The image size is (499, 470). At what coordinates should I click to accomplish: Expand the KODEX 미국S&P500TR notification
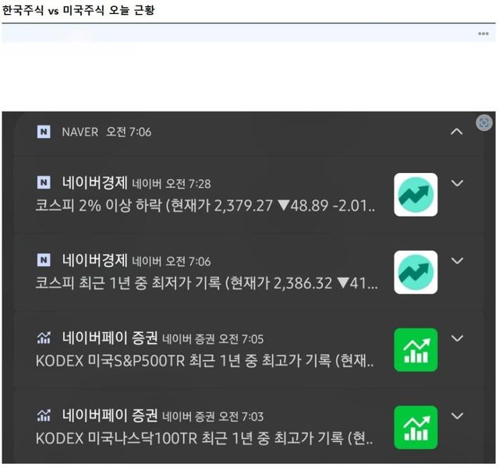[x=458, y=338]
